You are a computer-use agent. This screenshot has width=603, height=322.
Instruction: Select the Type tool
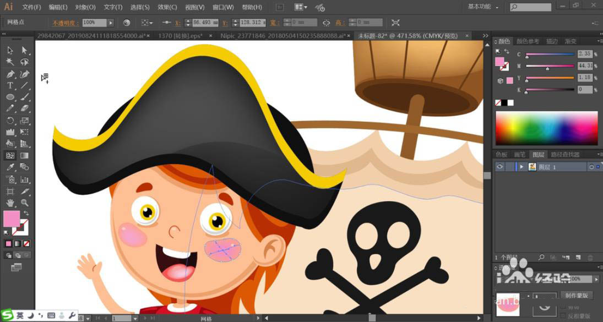[10, 85]
